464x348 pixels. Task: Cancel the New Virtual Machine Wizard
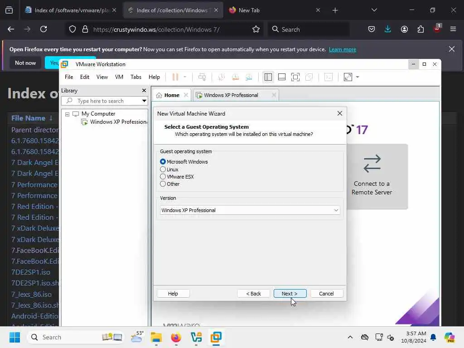(327, 294)
